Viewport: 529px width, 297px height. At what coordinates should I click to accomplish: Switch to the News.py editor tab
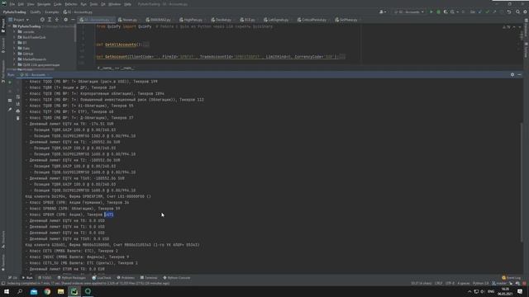pos(128,20)
